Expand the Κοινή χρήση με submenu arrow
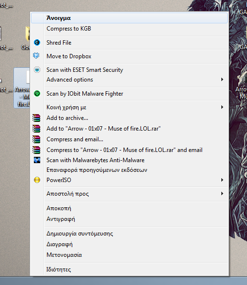 tap(222, 107)
